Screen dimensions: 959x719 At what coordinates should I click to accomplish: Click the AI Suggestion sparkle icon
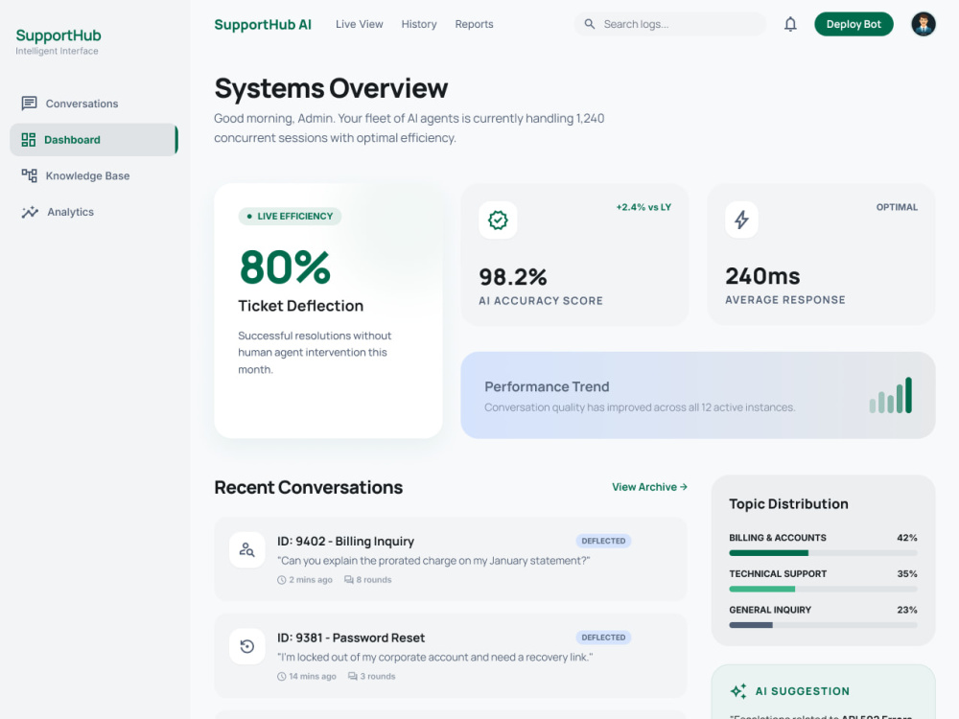point(738,691)
